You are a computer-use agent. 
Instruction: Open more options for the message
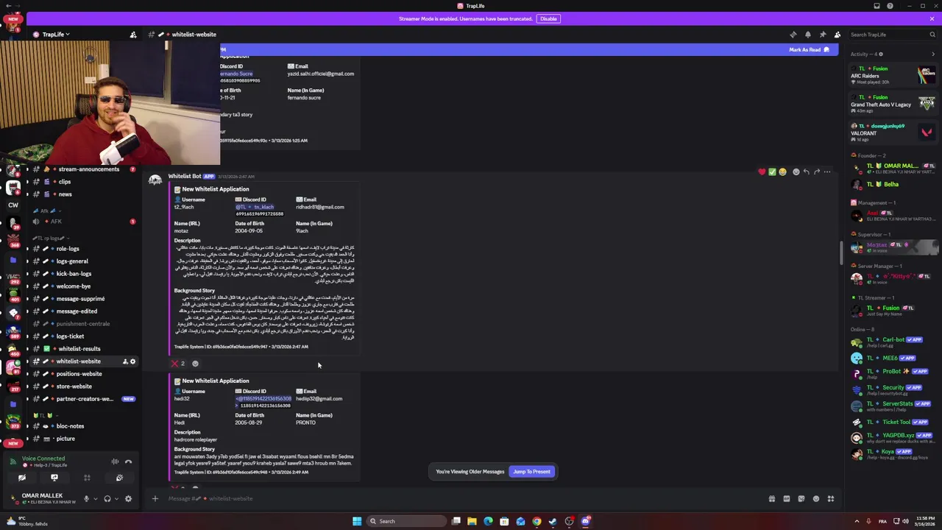tap(827, 172)
